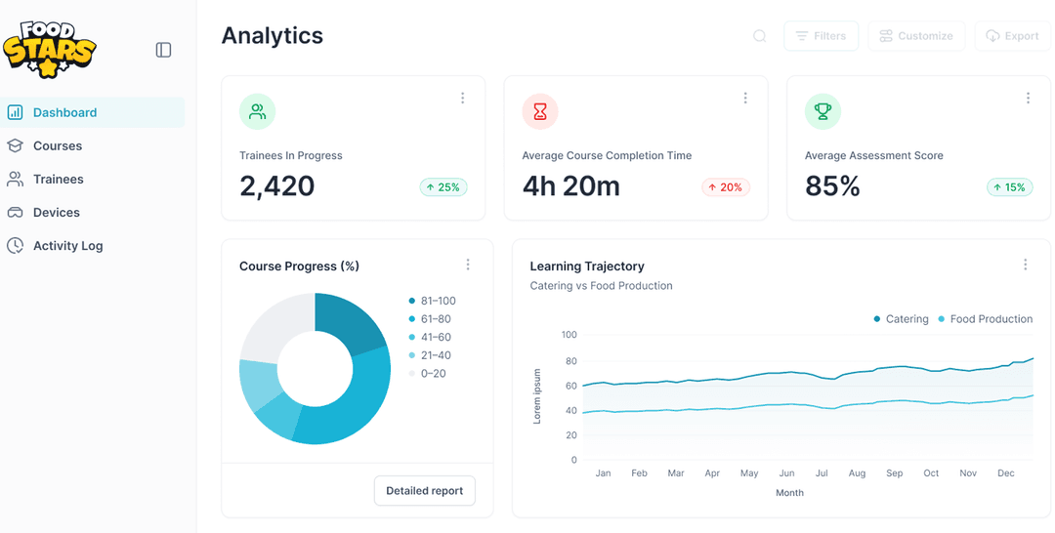Viewport: 1055px width, 533px height.
Task: Open the Trainees page
Action: click(x=58, y=179)
